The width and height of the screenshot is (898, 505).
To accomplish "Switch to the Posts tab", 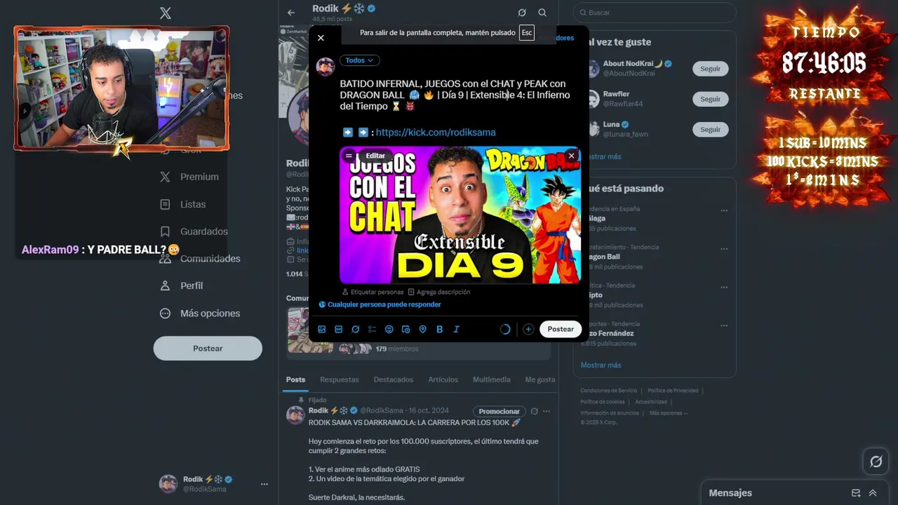I will click(295, 379).
